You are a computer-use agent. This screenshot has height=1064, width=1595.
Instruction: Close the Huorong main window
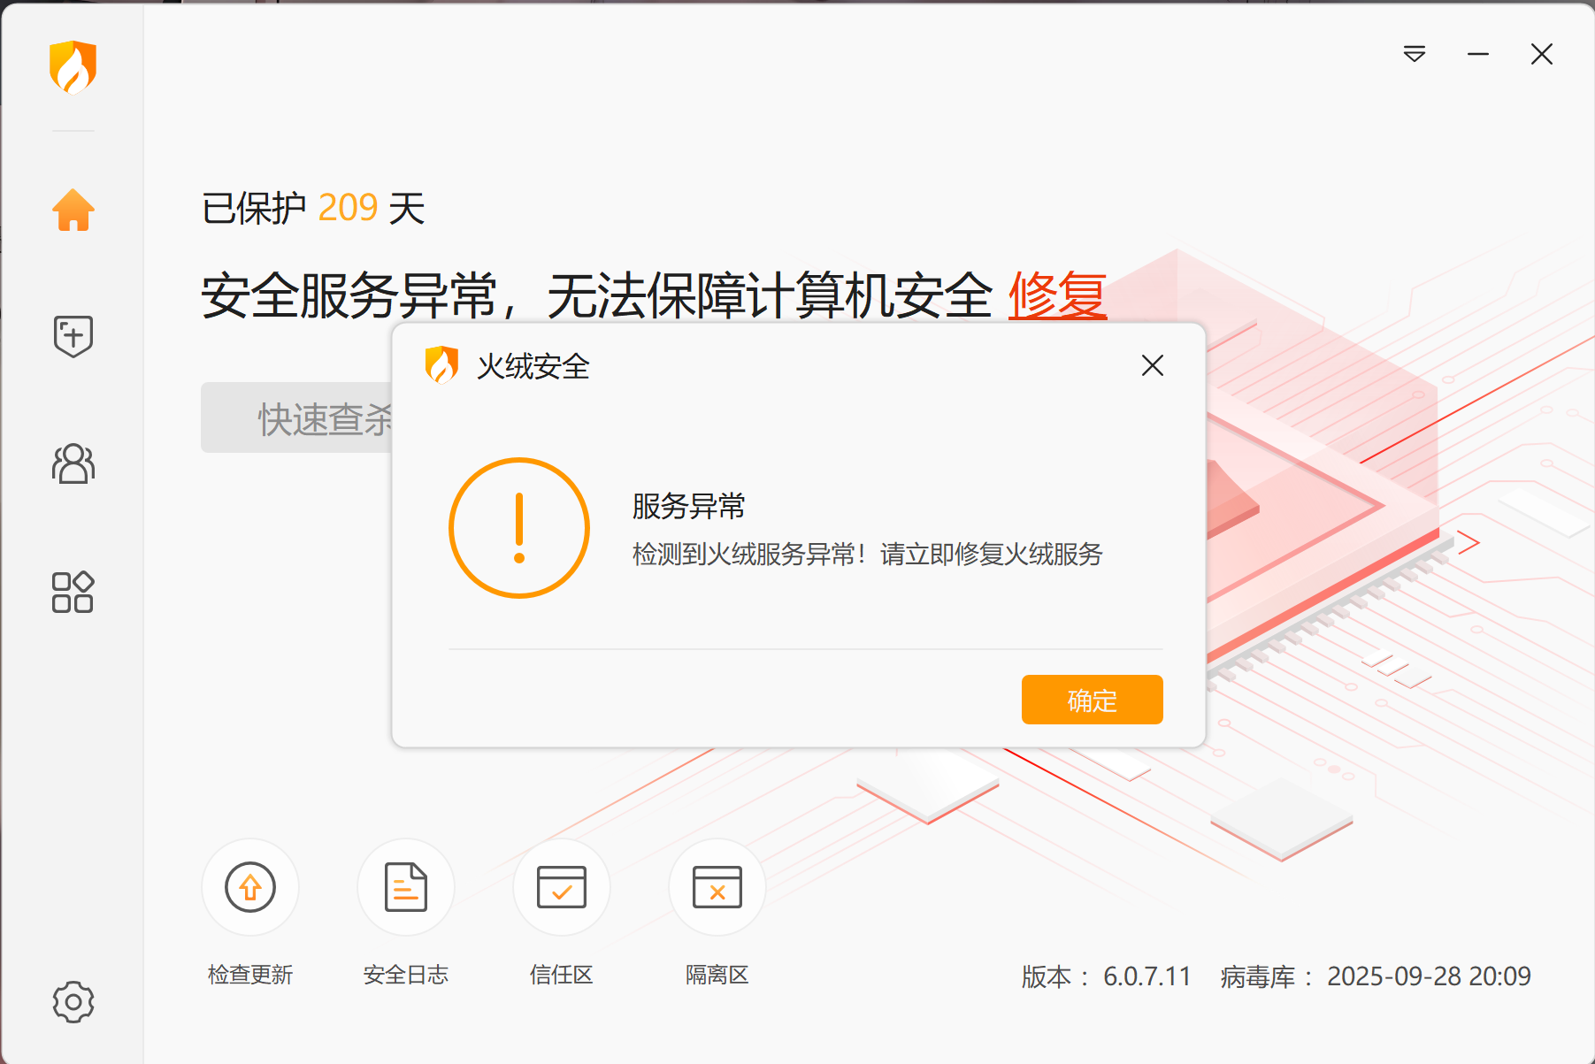pos(1542,54)
